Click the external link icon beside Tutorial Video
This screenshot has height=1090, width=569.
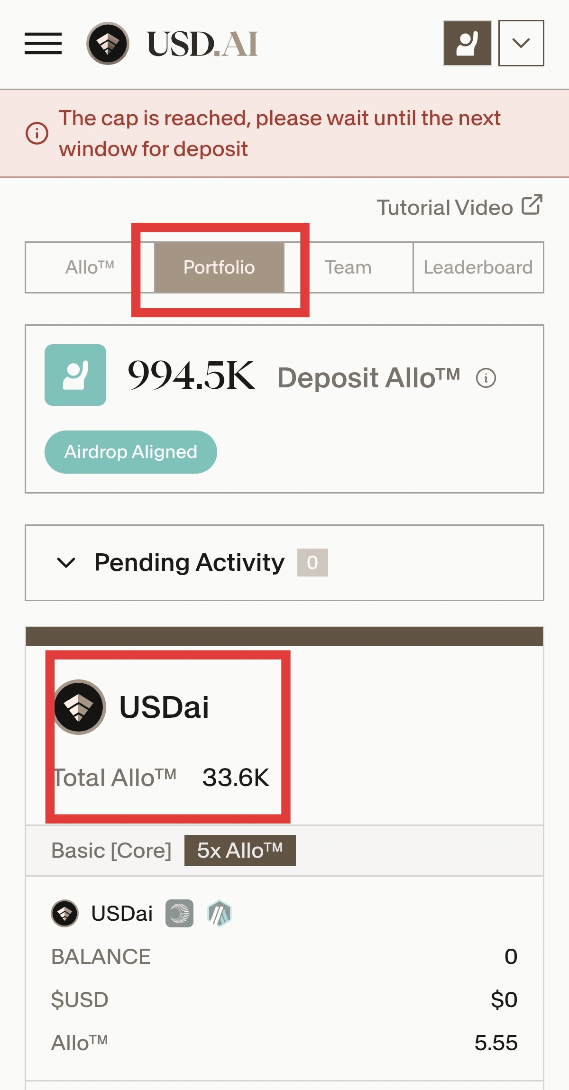(x=532, y=205)
